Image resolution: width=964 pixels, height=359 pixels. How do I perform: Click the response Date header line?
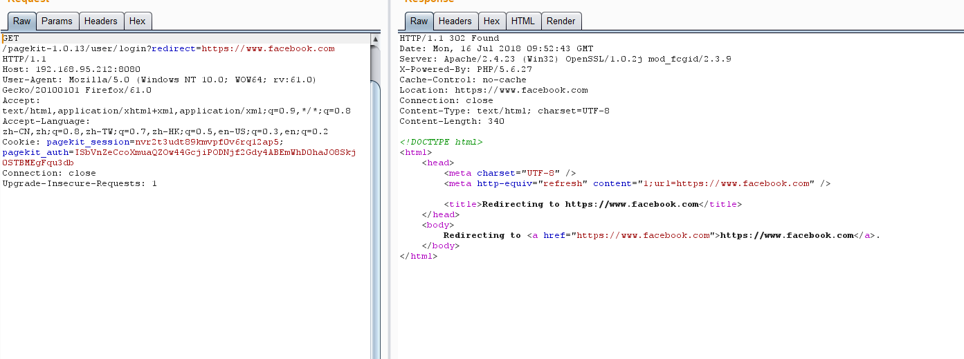[x=496, y=48]
